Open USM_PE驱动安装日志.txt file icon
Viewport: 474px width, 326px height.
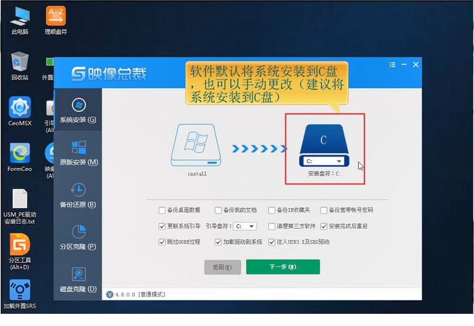pyautogui.click(x=20, y=207)
